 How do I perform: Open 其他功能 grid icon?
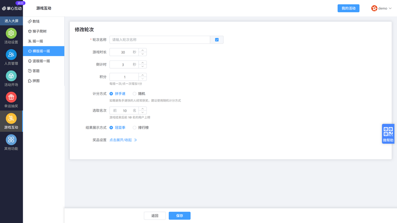coord(11,139)
